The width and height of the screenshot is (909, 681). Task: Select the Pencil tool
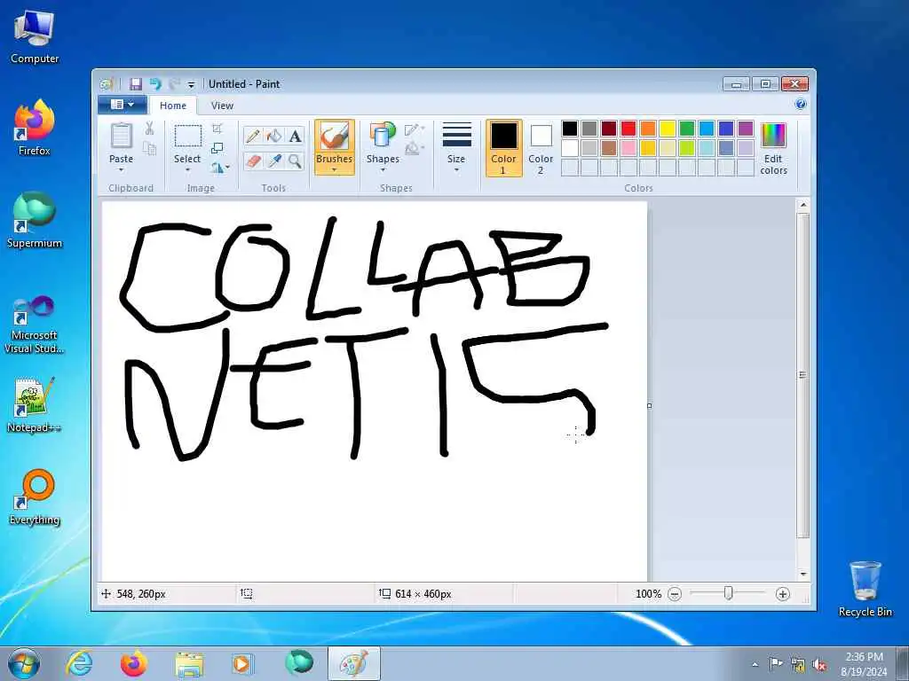click(253, 136)
